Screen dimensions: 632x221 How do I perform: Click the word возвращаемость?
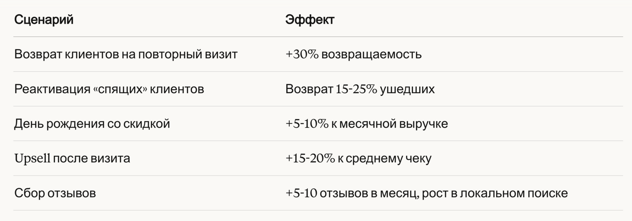point(372,54)
